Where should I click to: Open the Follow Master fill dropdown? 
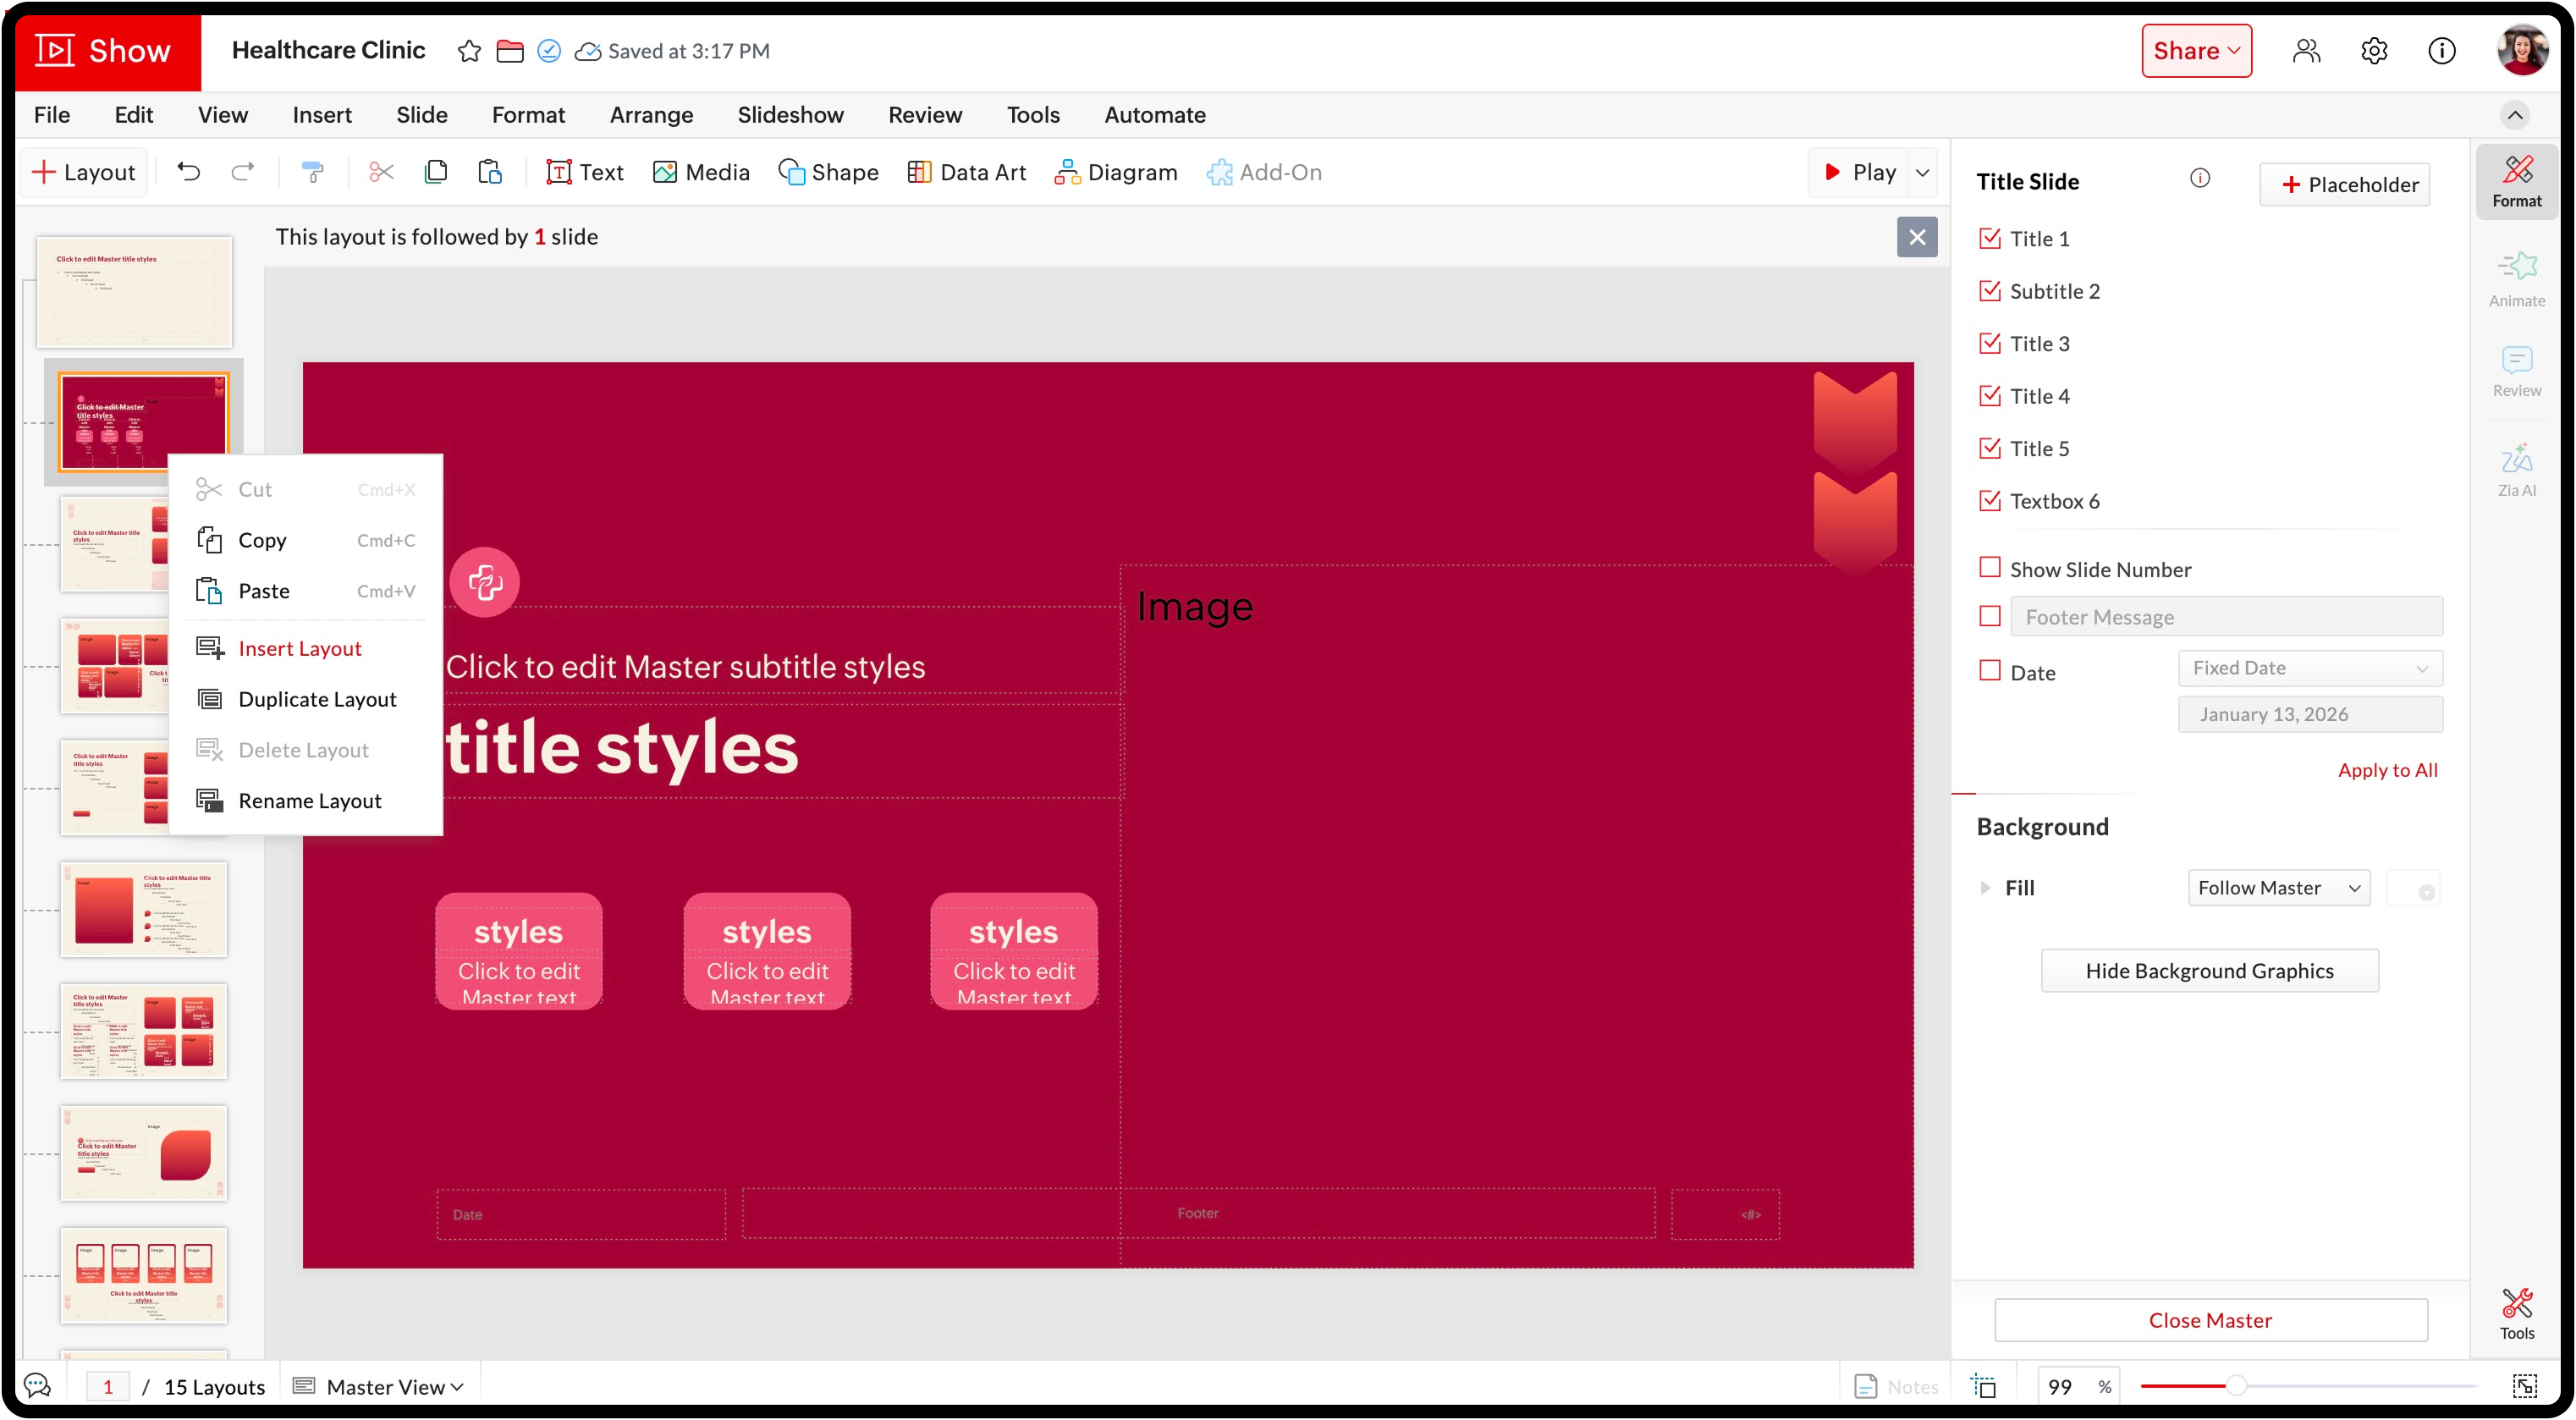pyautogui.click(x=2278, y=888)
